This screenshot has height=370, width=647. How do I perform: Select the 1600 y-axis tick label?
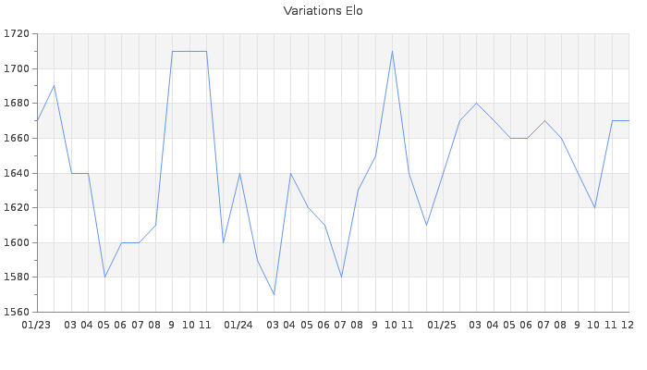[17, 242]
